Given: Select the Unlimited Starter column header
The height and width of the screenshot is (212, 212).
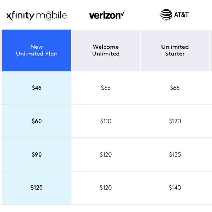Looking at the screenshot, I should [x=175, y=51].
